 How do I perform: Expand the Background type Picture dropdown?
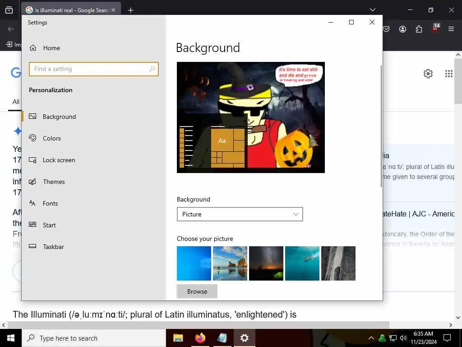click(240, 214)
